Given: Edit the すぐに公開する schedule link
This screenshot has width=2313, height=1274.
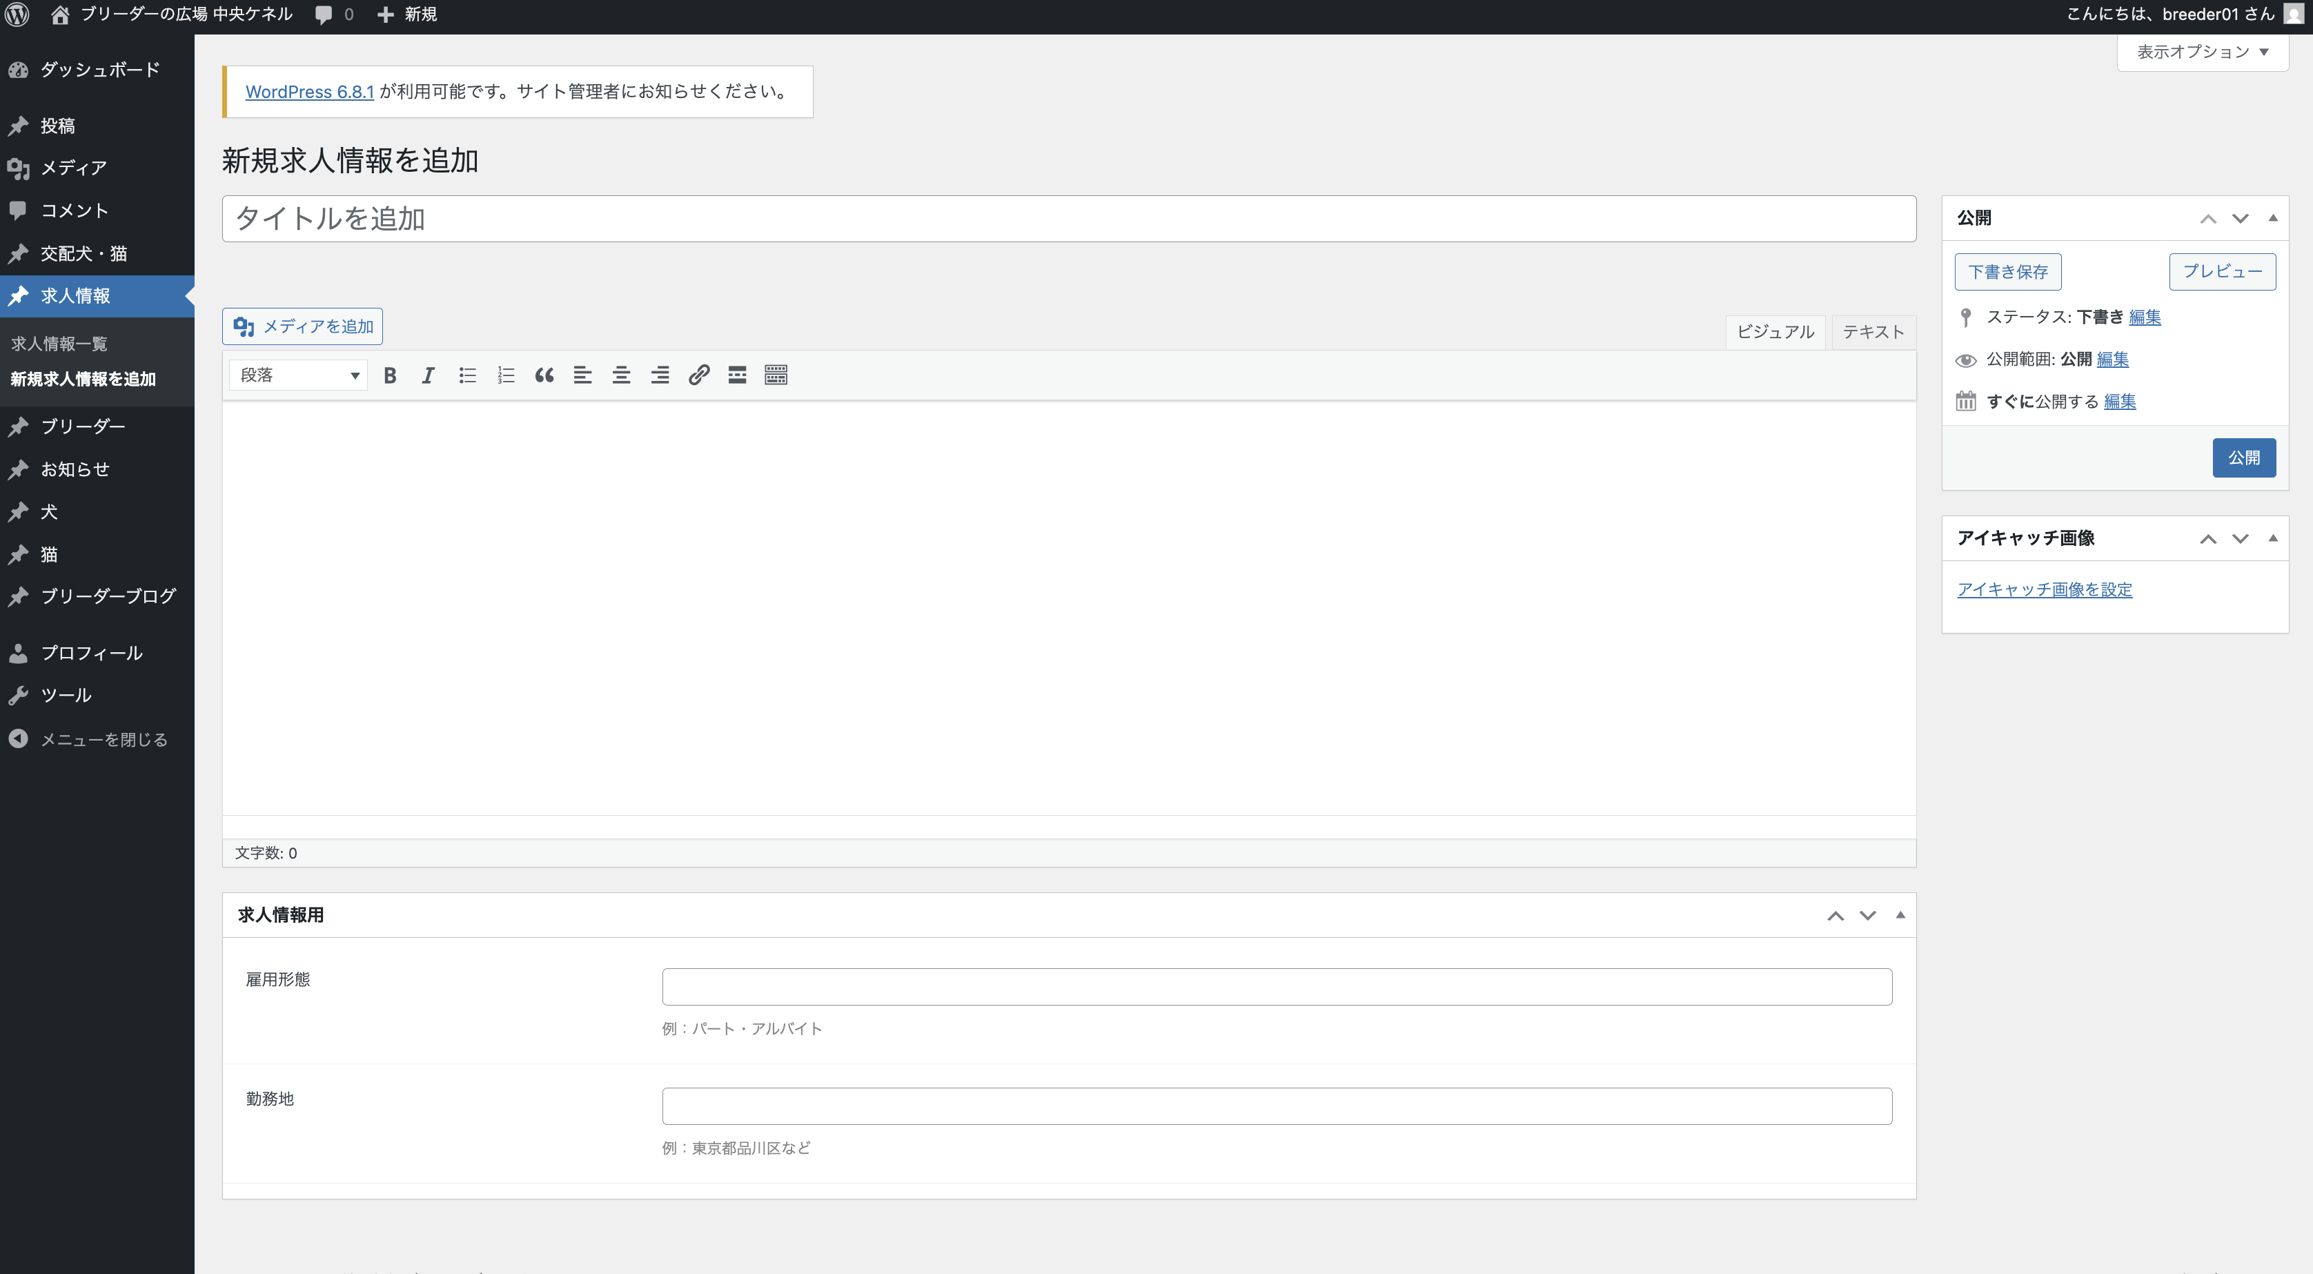Looking at the screenshot, I should (x=2119, y=402).
